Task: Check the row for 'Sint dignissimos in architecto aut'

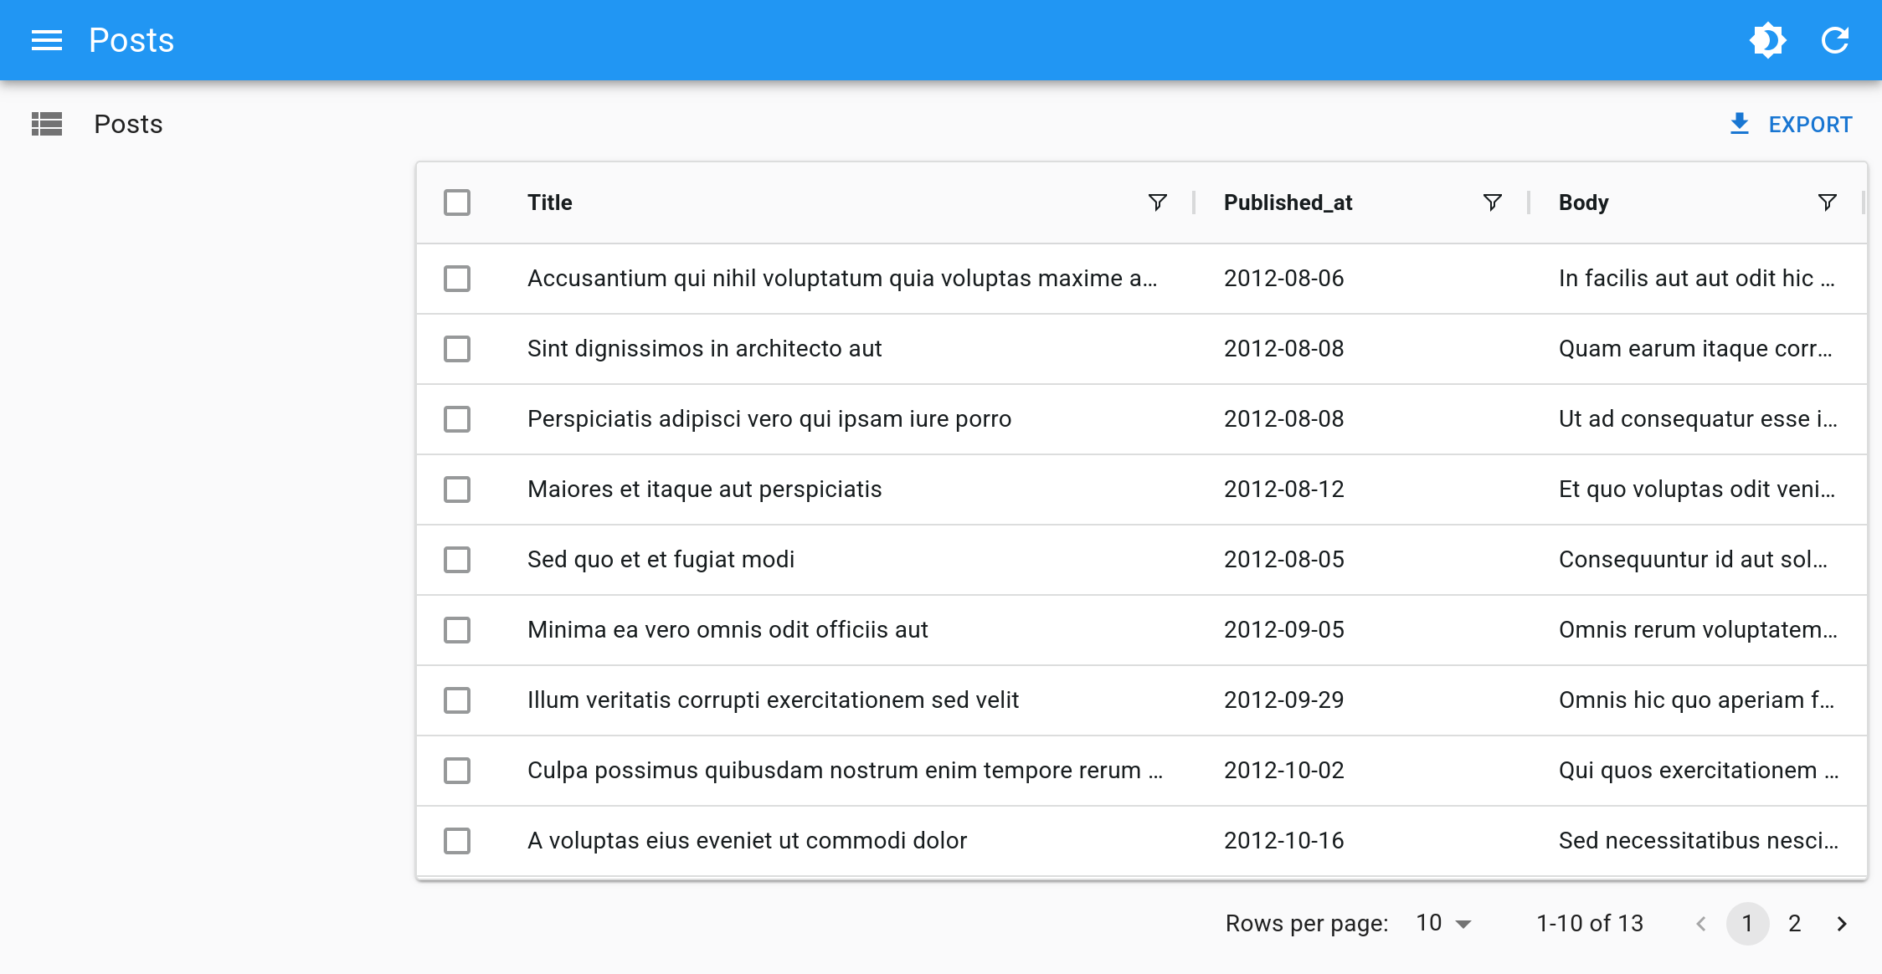Action: point(456,349)
